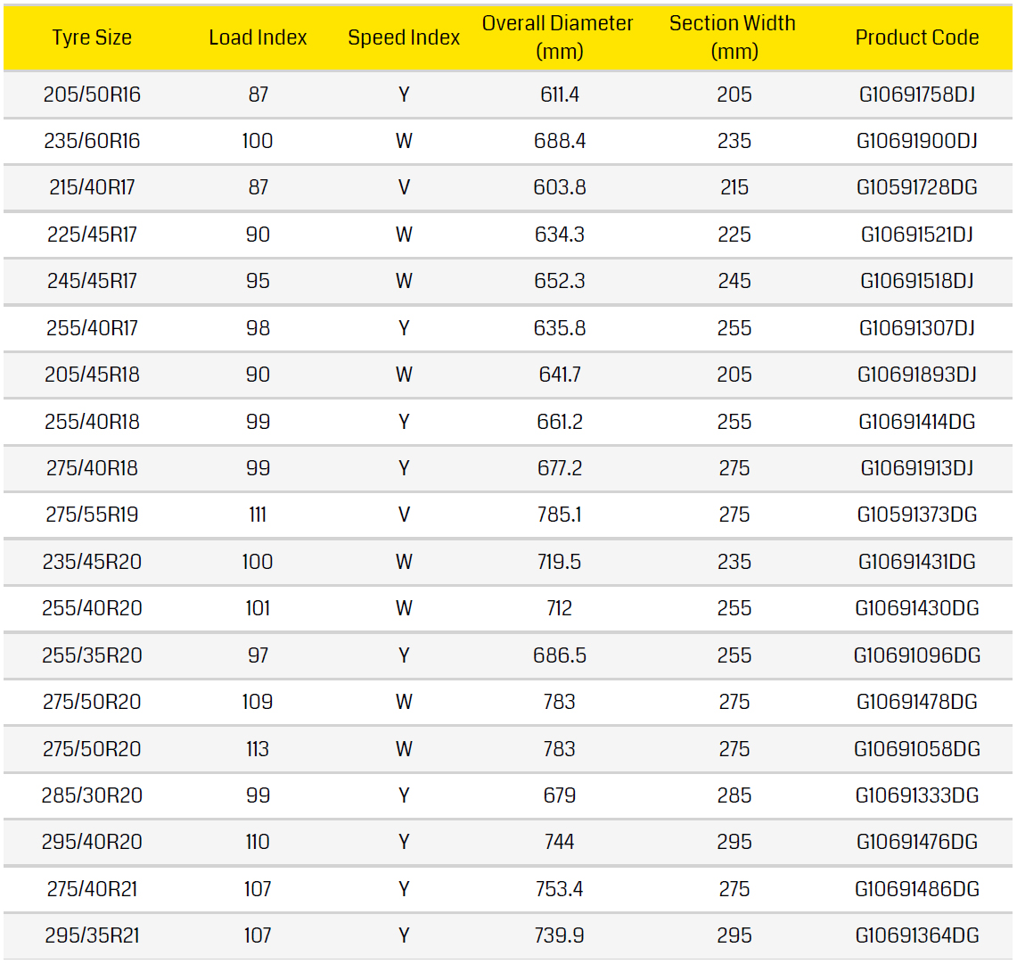Select tyre size 205/45R18
Viewport: 1017px width, 964px height.
point(92,375)
